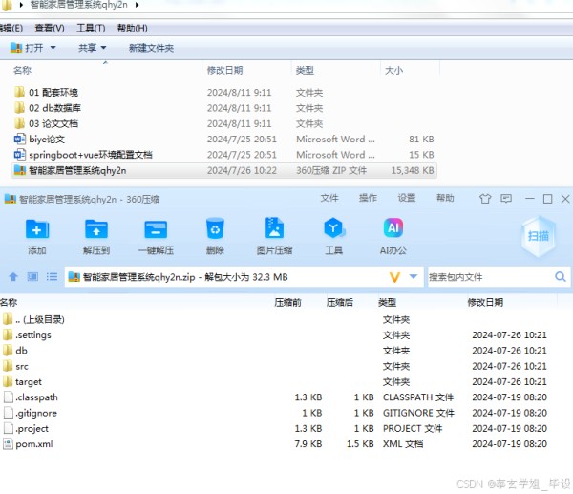Select the 01 配套环境 folder icon
The width and height of the screenshot is (573, 494).
(x=19, y=92)
